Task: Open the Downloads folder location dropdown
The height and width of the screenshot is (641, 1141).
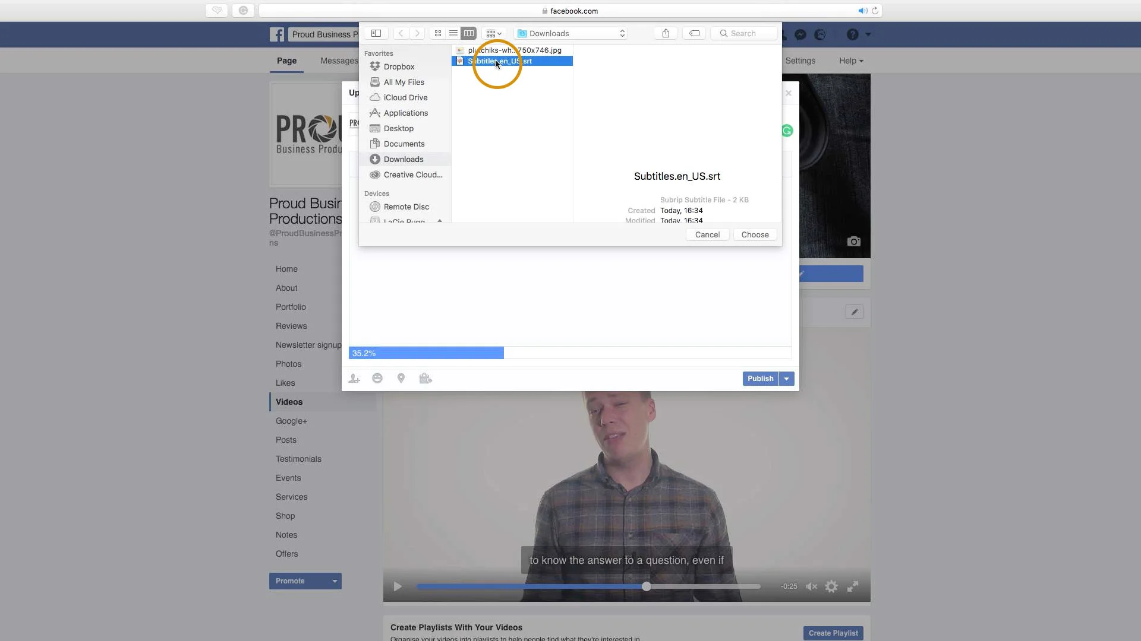Action: pos(572,33)
